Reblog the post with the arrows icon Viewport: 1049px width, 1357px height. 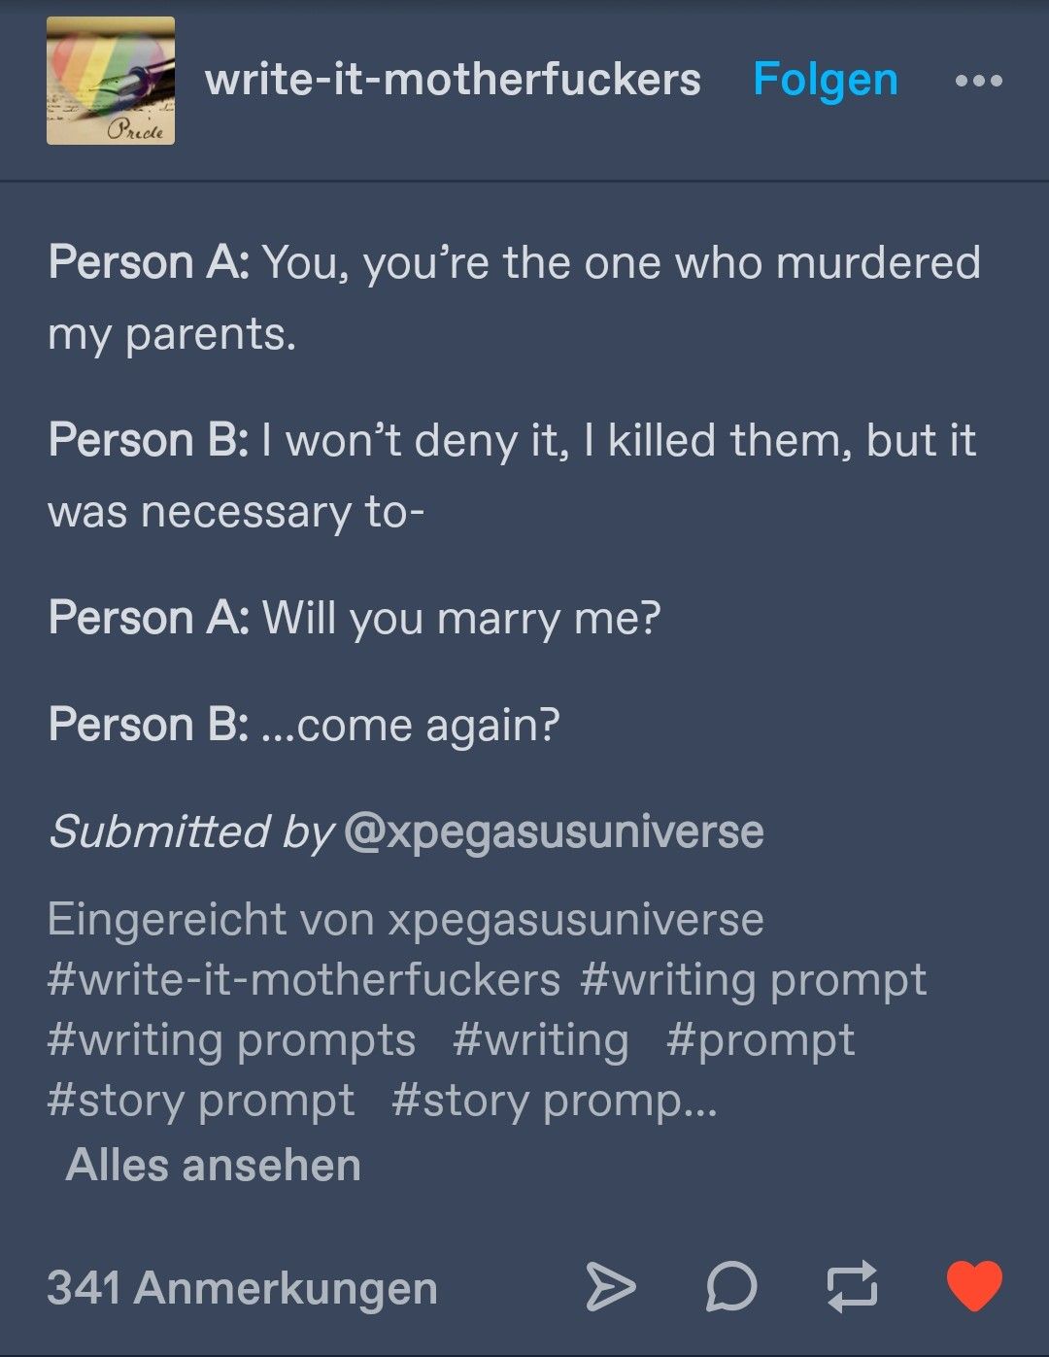pyautogui.click(x=852, y=1287)
